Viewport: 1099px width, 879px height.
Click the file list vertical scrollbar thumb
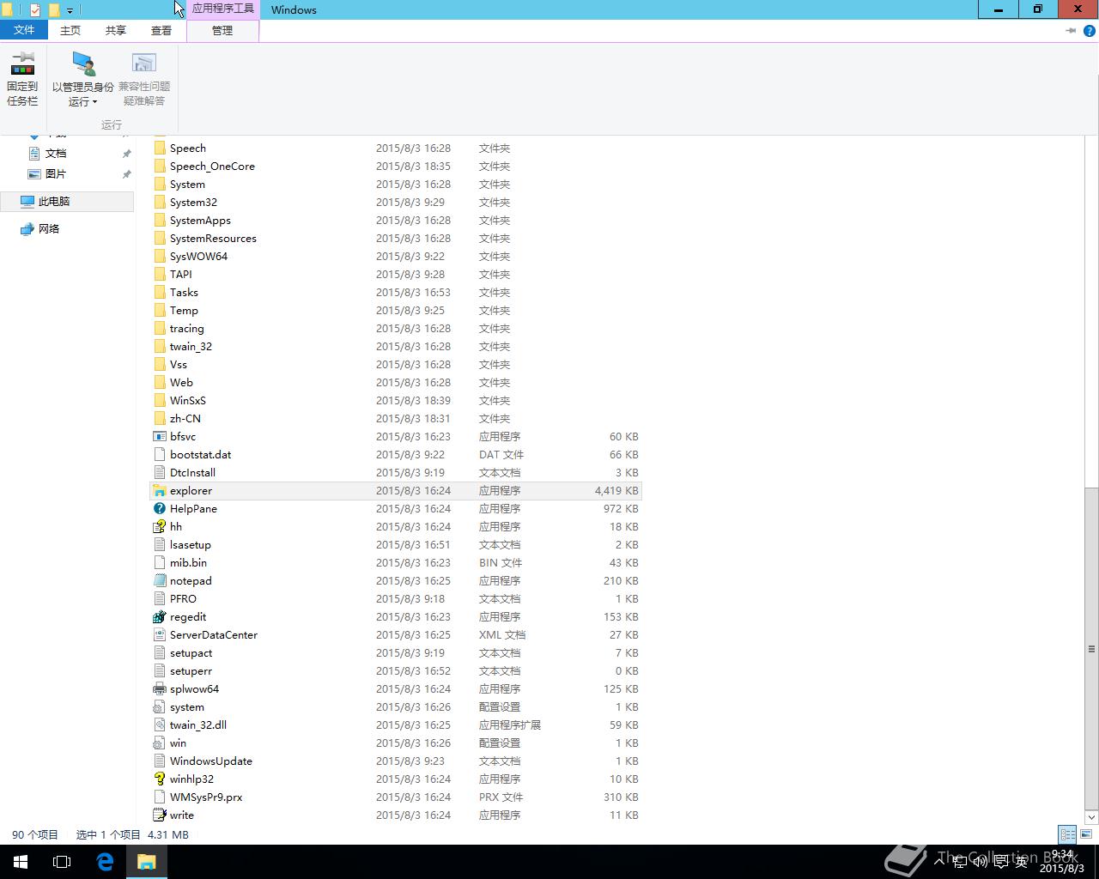click(x=1091, y=648)
